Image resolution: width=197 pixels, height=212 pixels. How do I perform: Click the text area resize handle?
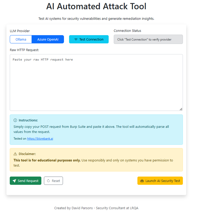(181, 109)
